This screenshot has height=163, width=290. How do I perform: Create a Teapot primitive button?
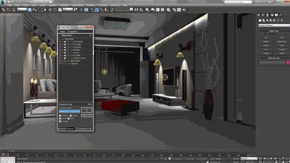tap(266, 53)
